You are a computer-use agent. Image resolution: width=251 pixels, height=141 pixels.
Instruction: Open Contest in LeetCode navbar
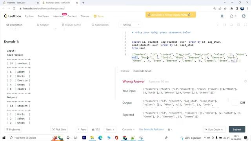tap(72, 16)
